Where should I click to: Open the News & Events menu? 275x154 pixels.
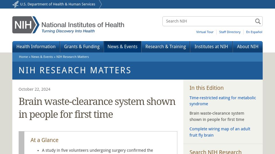[122, 47]
